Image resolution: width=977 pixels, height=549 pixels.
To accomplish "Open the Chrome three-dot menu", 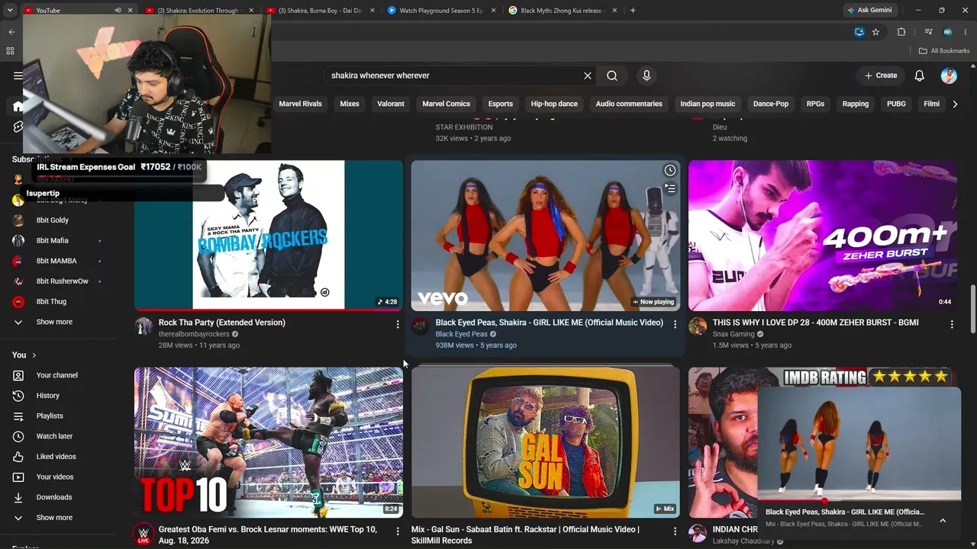I will click(966, 32).
